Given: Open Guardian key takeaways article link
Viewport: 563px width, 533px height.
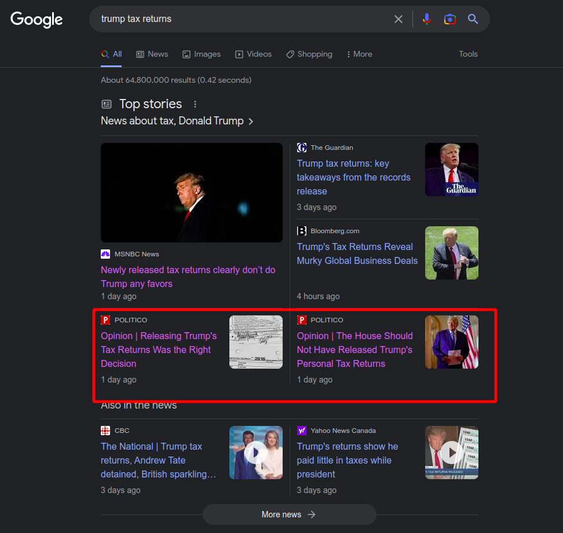Looking at the screenshot, I should [353, 177].
